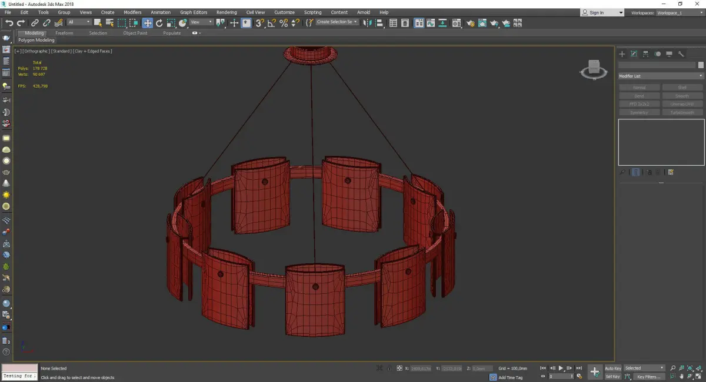Open the Material Editor icon
The height and width of the screenshot is (382, 706).
[x=456, y=23]
